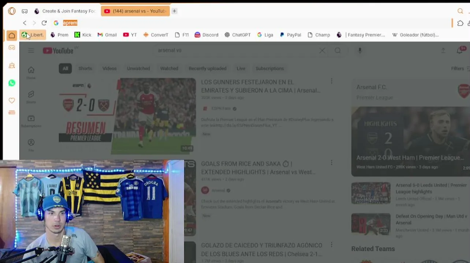The width and height of the screenshot is (470, 263).
Task: Open Subscriptions in YouTube mini sidebar
Action: coord(31,121)
